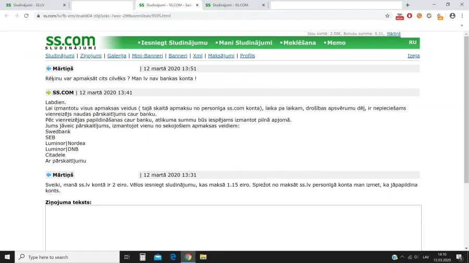
Task: Click the browser address bar URL
Action: tap(107, 16)
